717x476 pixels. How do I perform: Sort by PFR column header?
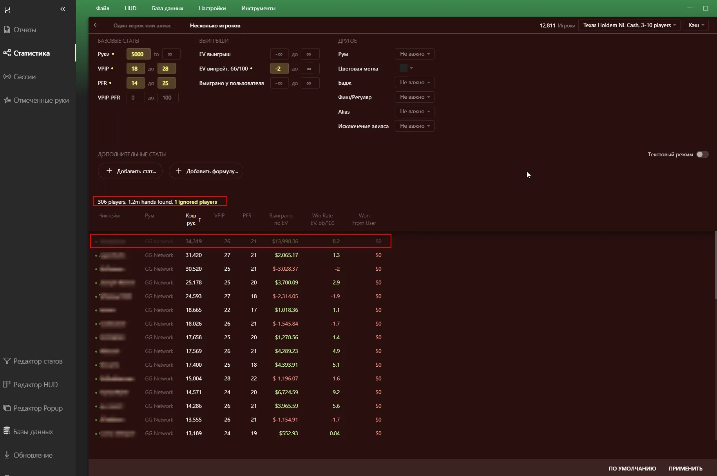[247, 215]
